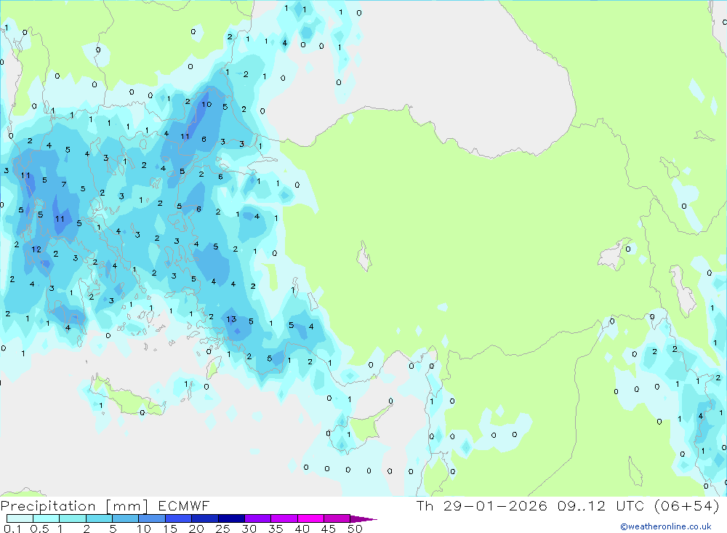727x533 pixels.
Task: Select the 0.1–0.5 mm legend swatch
Action: click(20, 518)
